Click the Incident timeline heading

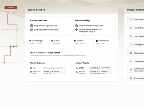pyautogui.click(x=136, y=10)
